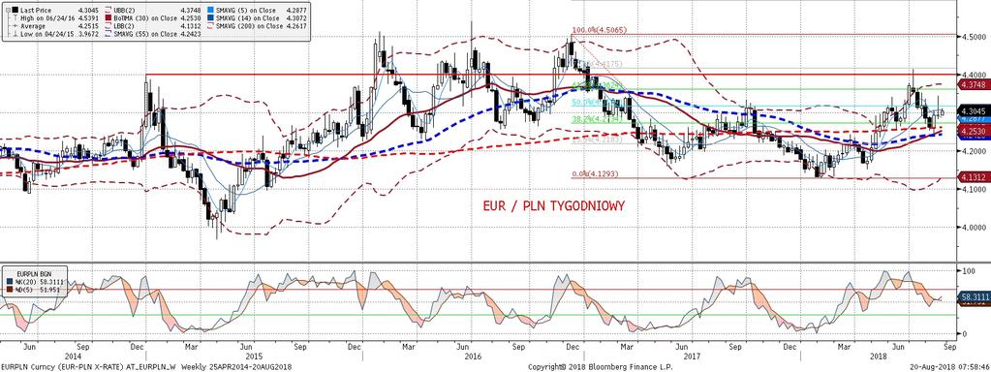Click the 2016 year label on time axis
This screenshot has height=372, width=991.
[x=472, y=356]
